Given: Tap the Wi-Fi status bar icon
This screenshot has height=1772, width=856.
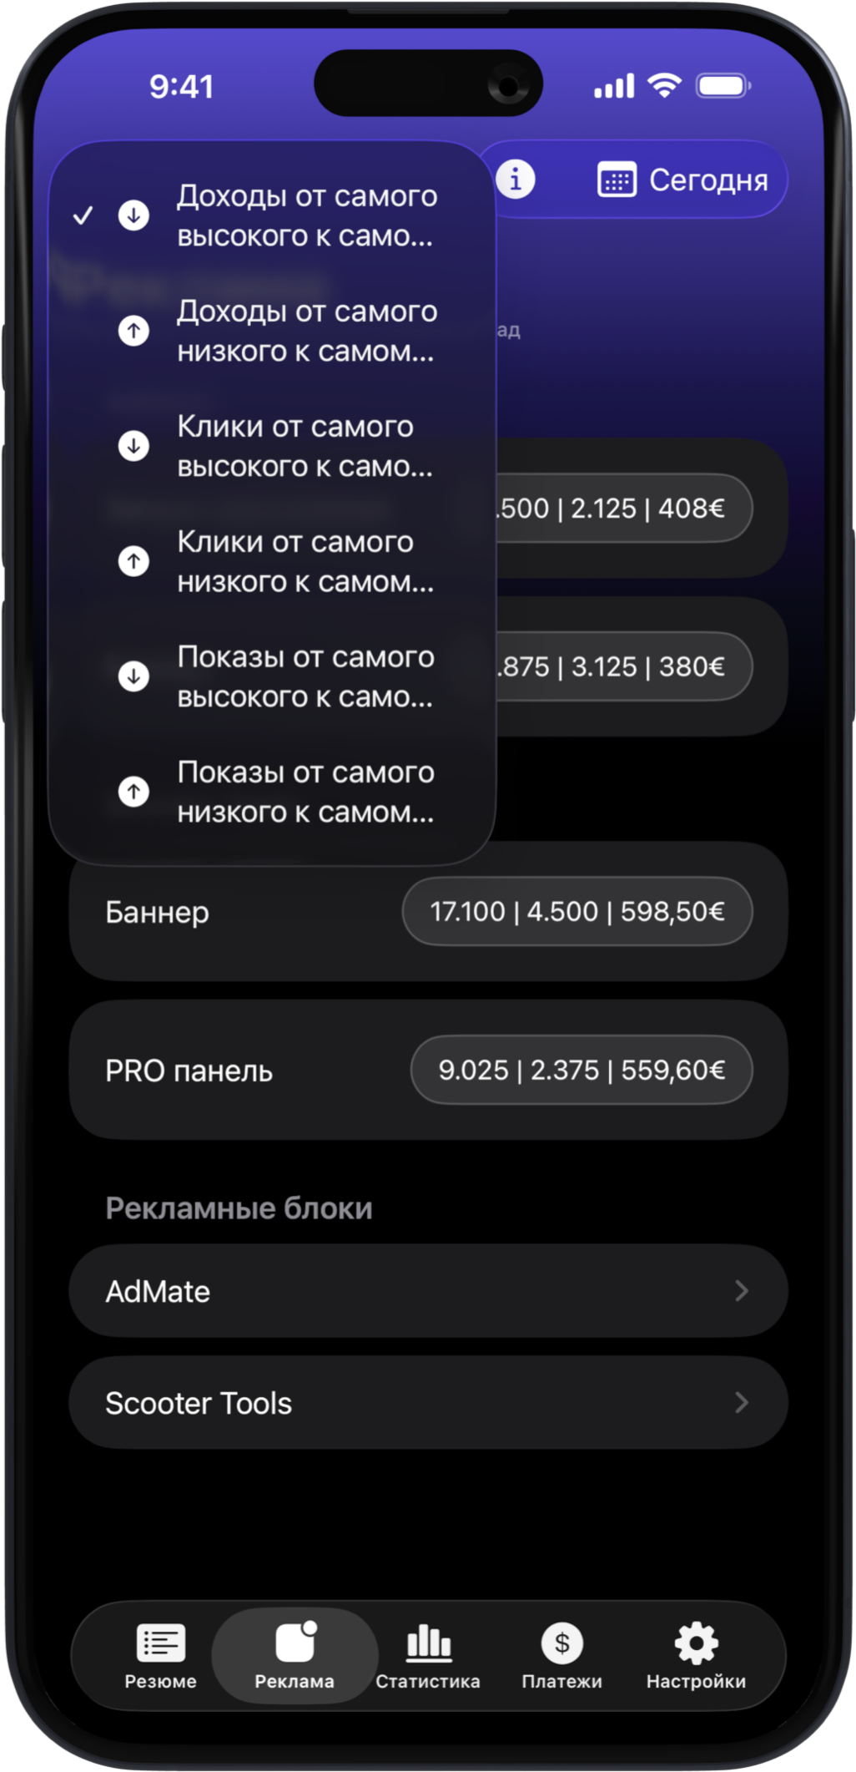Looking at the screenshot, I should point(664,85).
